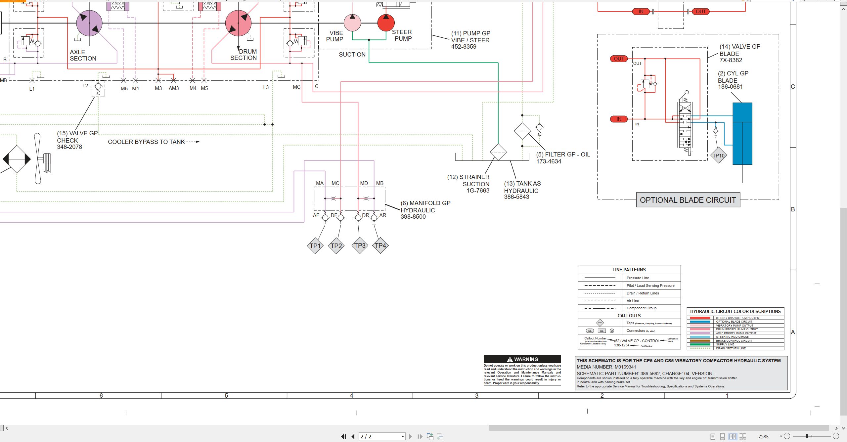Click the TP1 test port diamond

[x=315, y=246]
